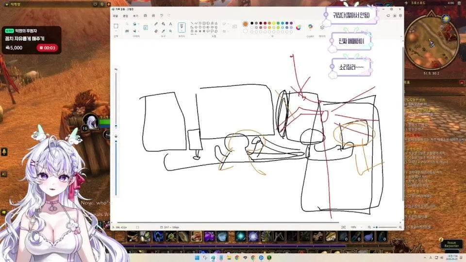466x262 pixels.
Task: Click the Issue Reporter button in game
Action: coord(451,244)
